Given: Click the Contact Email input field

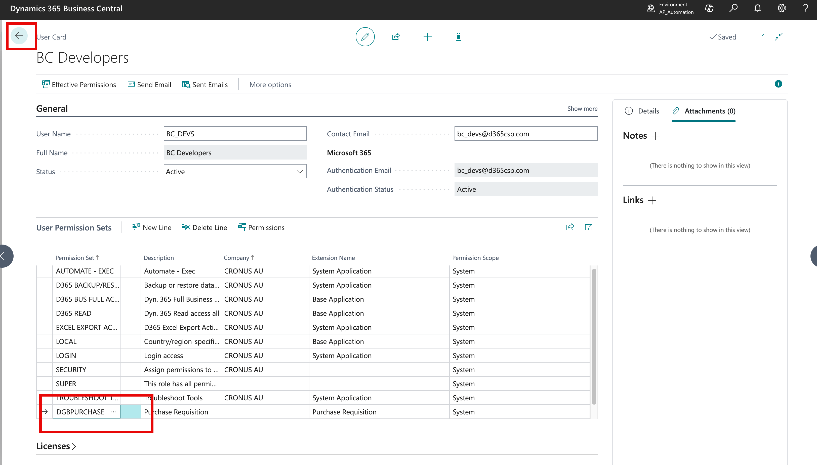Looking at the screenshot, I should pos(525,134).
